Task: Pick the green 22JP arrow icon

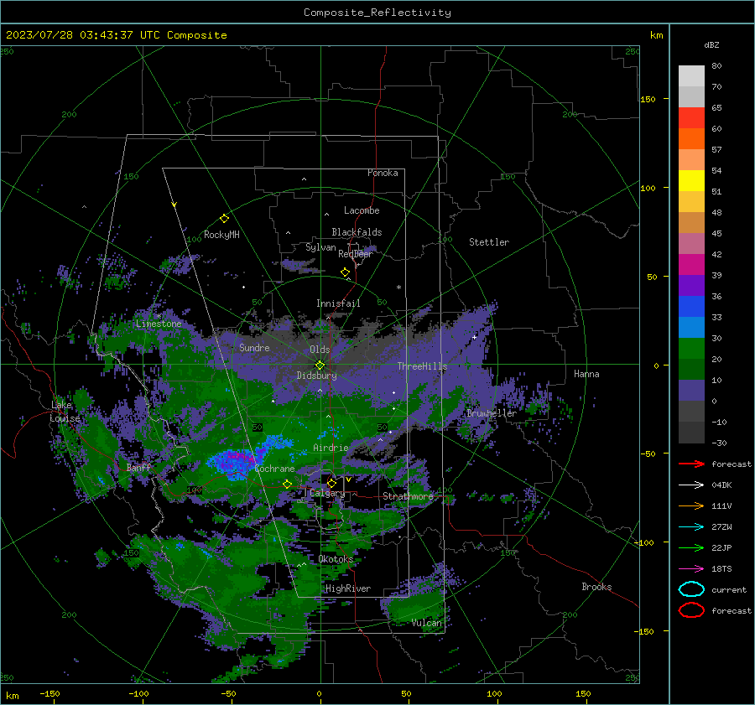Action: click(x=691, y=547)
